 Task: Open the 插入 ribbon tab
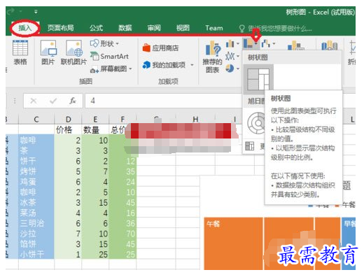(x=24, y=28)
